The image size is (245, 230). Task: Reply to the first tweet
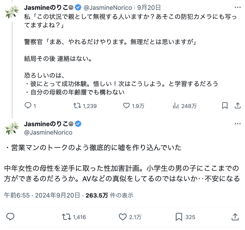click(x=28, y=106)
